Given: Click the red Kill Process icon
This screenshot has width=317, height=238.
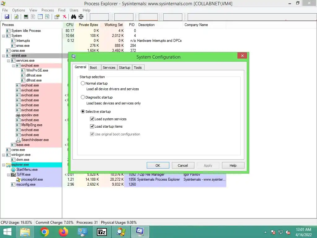Looking at the screenshot, I should [64, 17].
